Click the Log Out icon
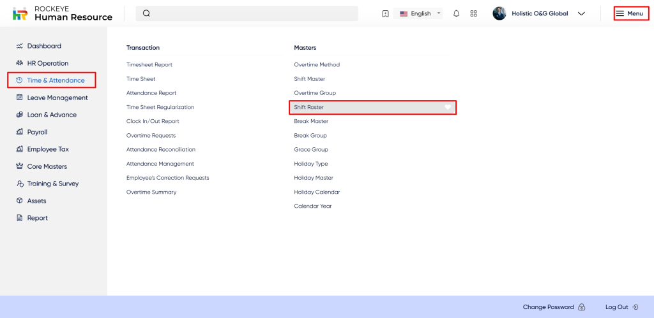 pyautogui.click(x=635, y=307)
